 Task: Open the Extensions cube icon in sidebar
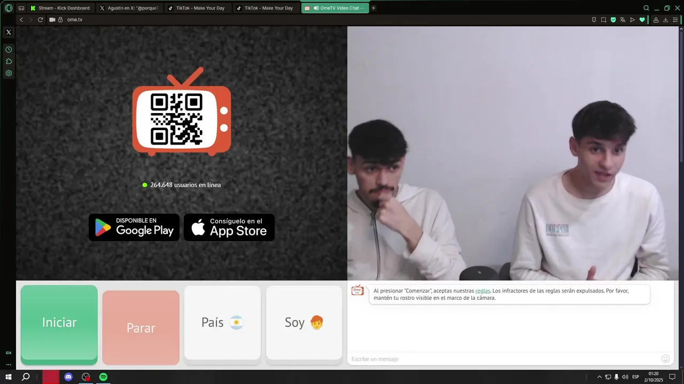point(9,61)
